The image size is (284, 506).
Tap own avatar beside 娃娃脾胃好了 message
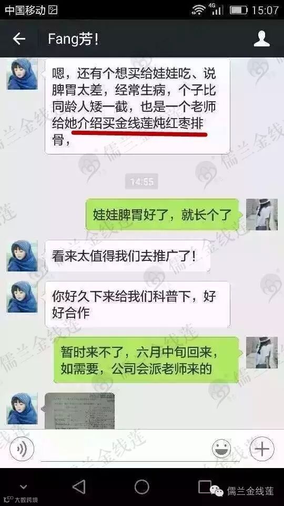click(x=262, y=215)
